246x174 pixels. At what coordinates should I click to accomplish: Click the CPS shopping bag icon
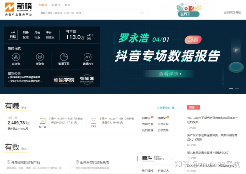pos(94,121)
